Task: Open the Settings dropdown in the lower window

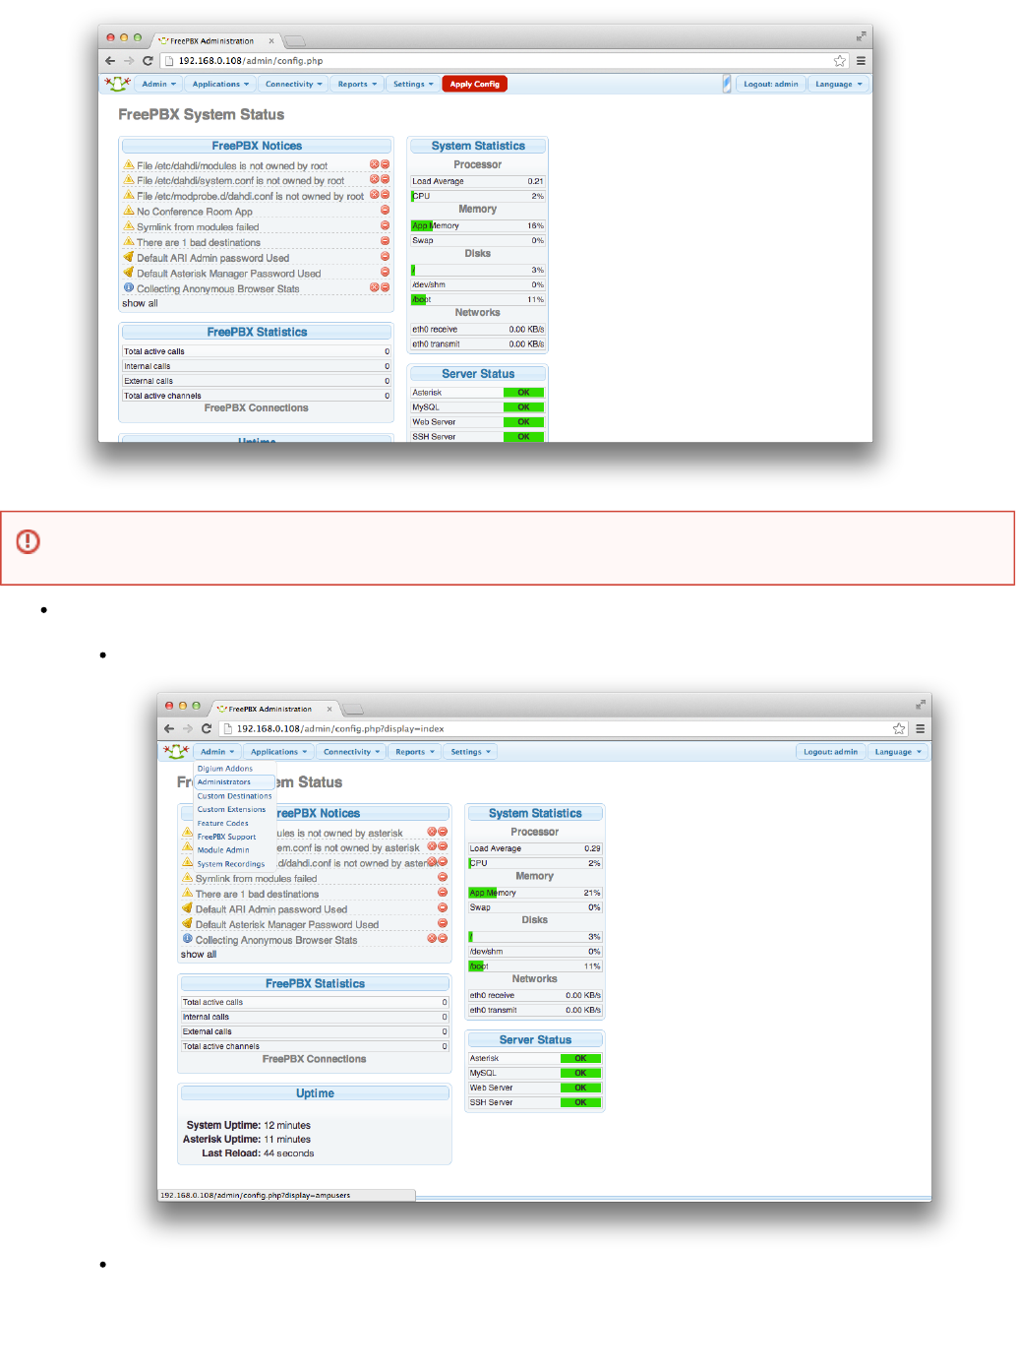Action: coord(470,752)
